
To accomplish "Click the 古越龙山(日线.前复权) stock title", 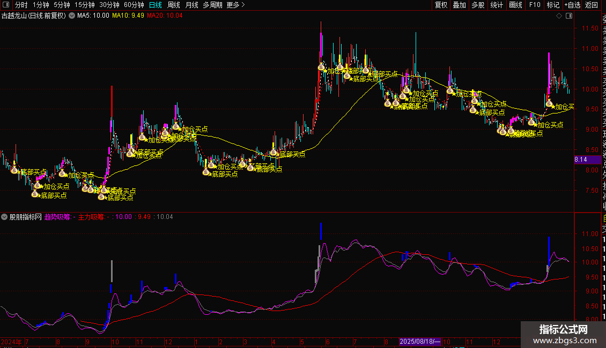I will point(34,16).
